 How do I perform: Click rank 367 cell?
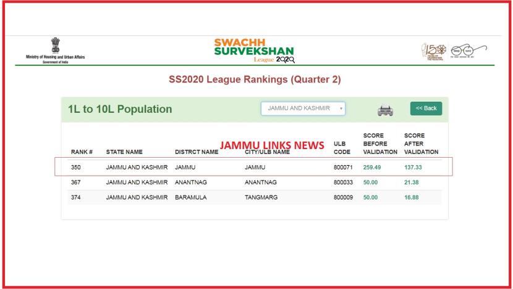tap(75, 182)
